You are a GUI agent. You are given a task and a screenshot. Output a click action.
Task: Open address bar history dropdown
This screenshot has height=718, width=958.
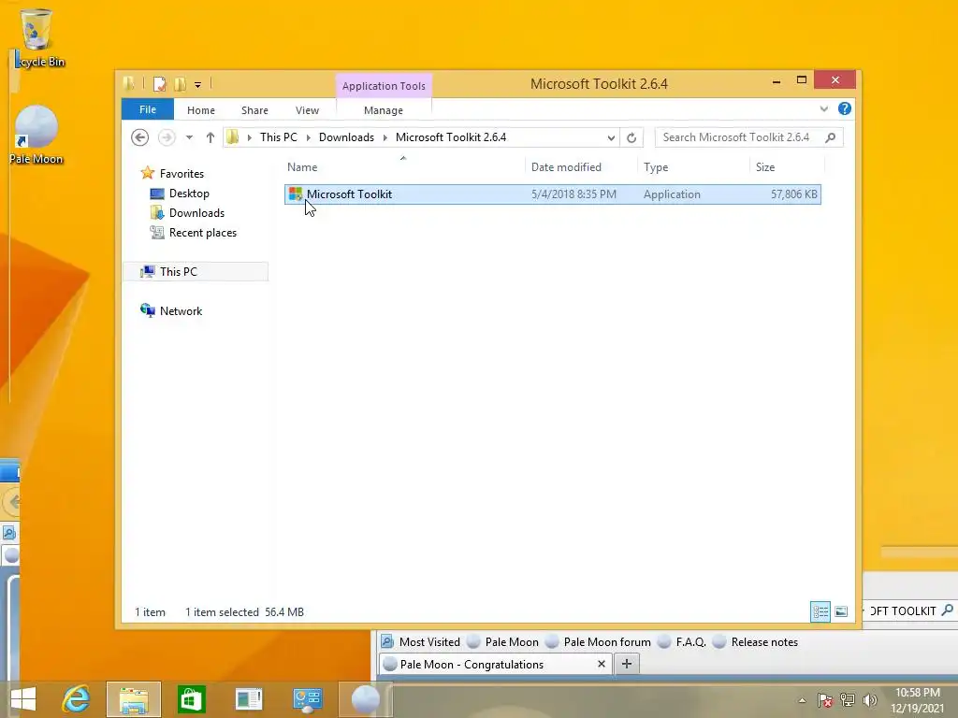pos(611,138)
